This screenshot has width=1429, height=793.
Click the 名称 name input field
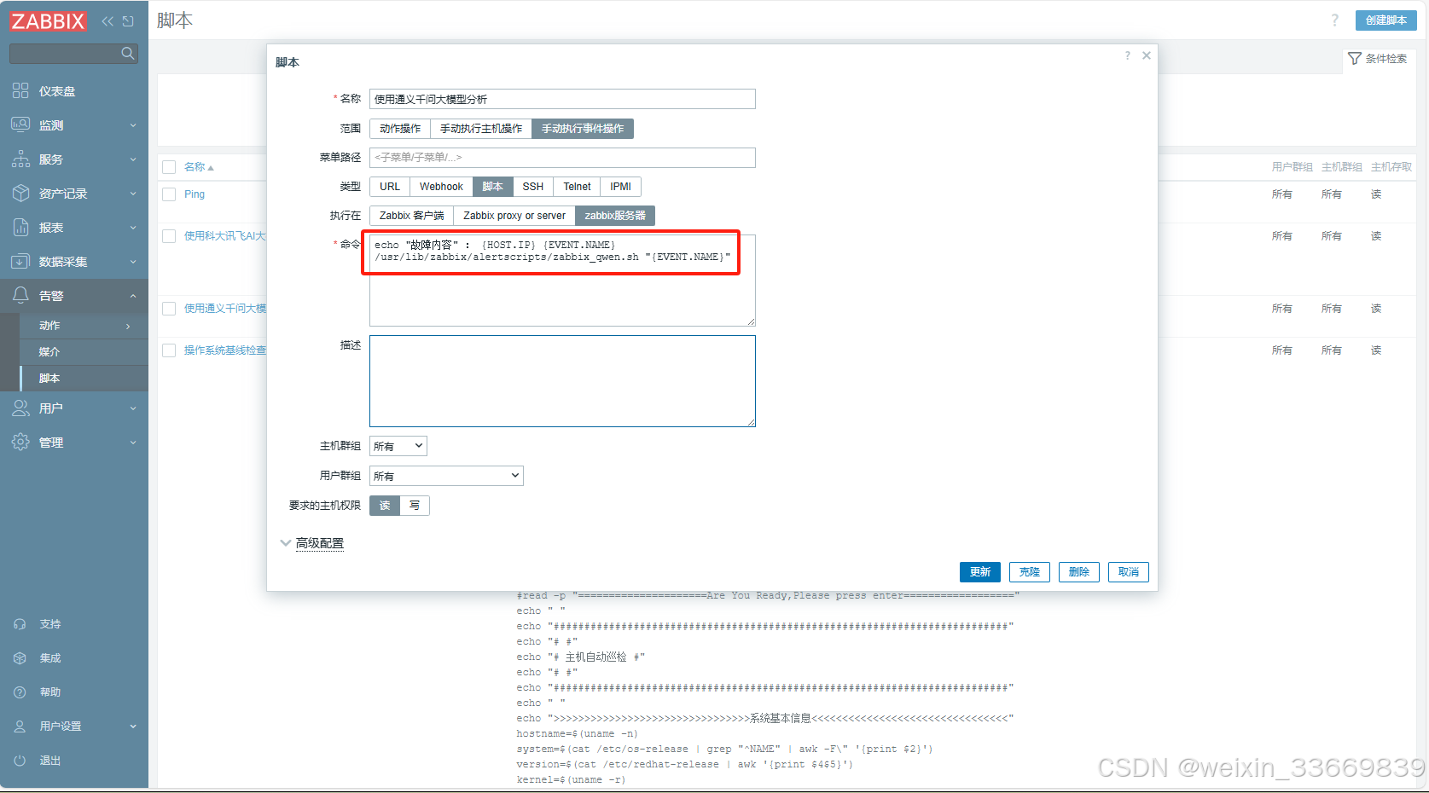tap(562, 99)
